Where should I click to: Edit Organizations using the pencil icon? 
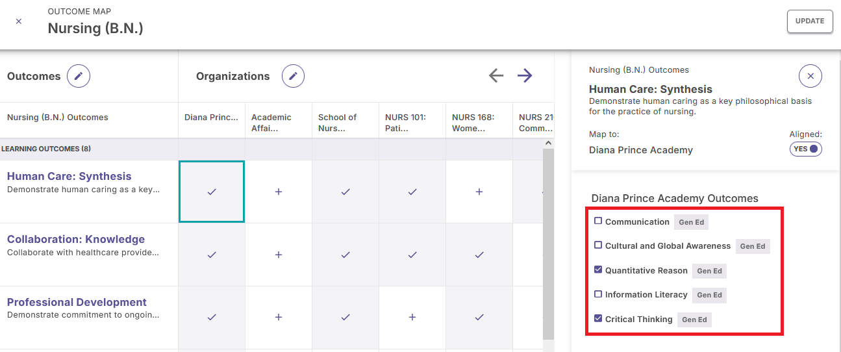pos(293,76)
